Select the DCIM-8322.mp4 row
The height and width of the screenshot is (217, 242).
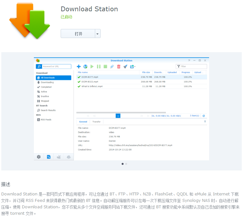(142, 82)
